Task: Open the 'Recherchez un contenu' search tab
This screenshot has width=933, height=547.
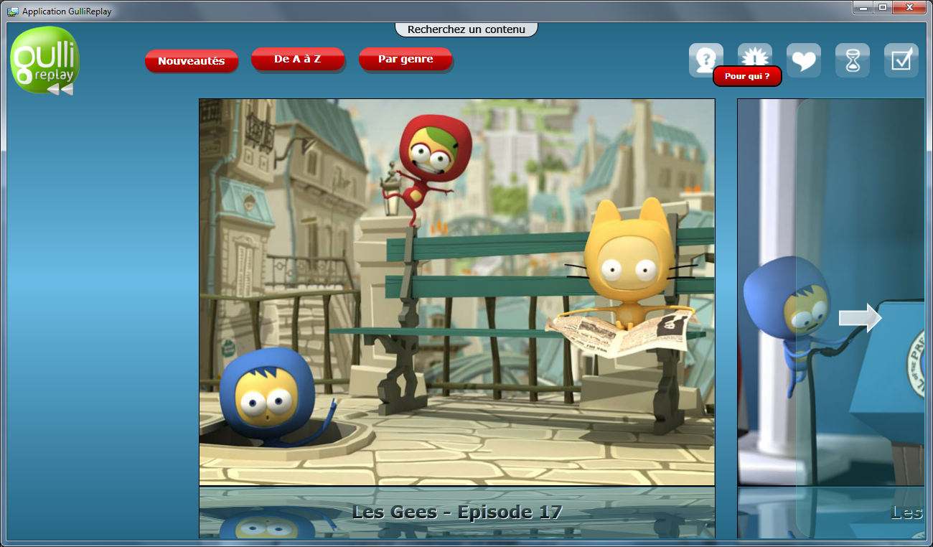Action: (467, 29)
